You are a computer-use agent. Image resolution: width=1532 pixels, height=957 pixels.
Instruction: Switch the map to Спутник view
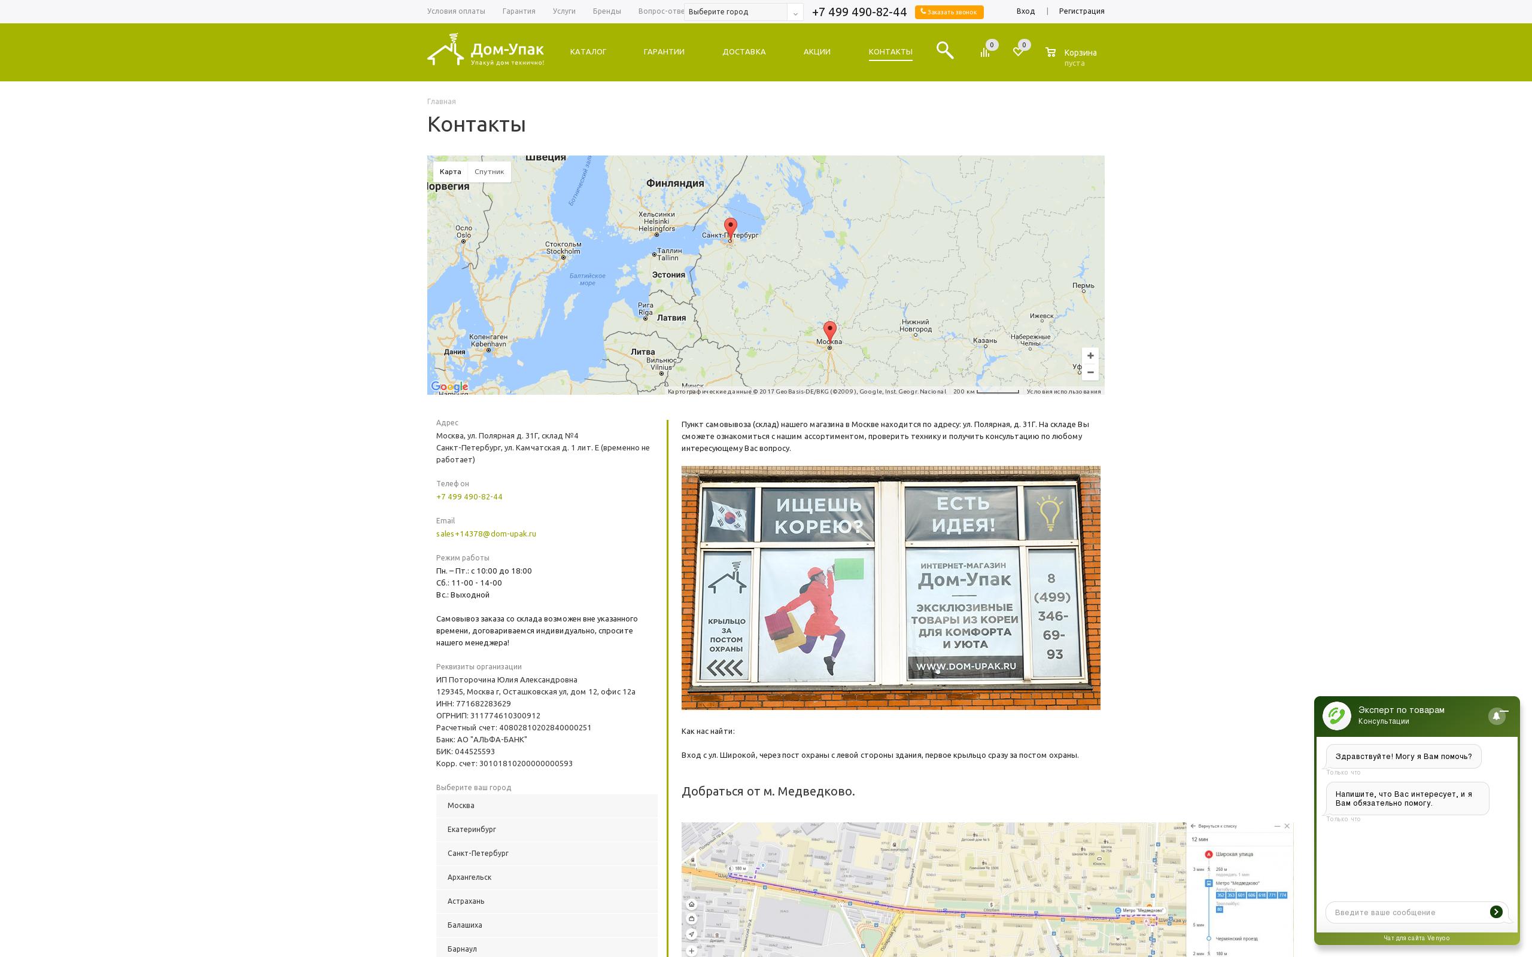point(490,172)
